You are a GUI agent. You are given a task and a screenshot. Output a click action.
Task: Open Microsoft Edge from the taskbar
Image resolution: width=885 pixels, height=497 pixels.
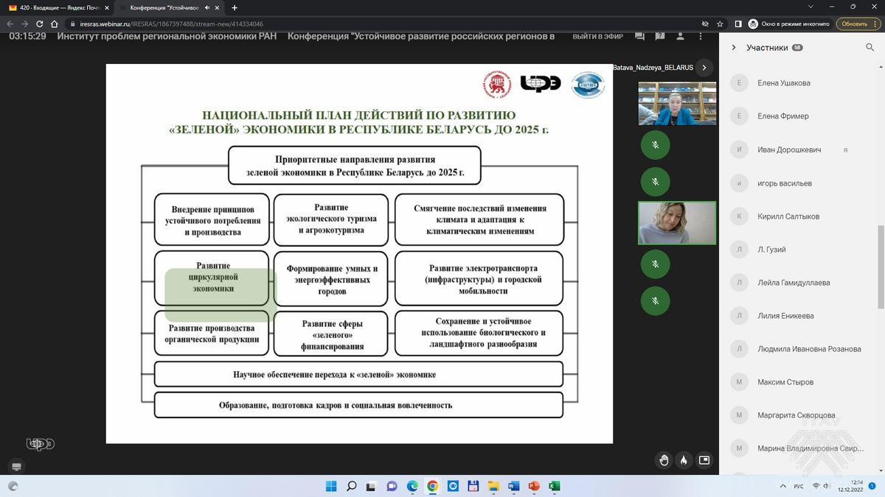click(x=412, y=486)
